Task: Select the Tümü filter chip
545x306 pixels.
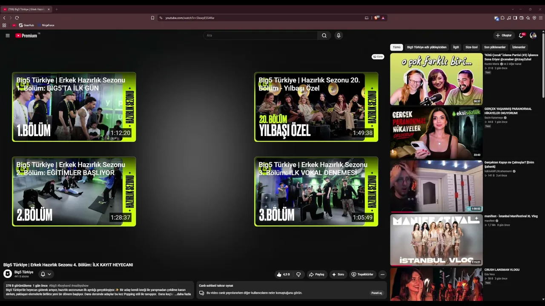Action: [396, 47]
